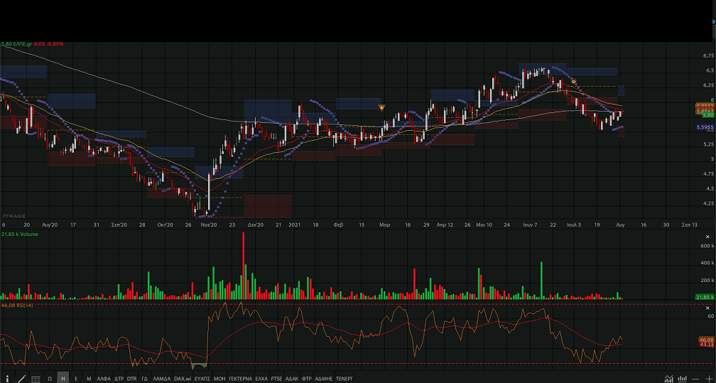Click the Ιουν 7 date axis label

point(530,225)
